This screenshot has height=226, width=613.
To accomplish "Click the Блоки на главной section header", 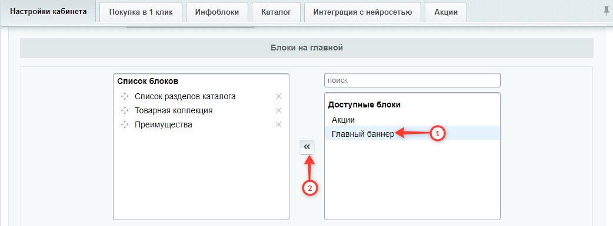I will (306, 48).
